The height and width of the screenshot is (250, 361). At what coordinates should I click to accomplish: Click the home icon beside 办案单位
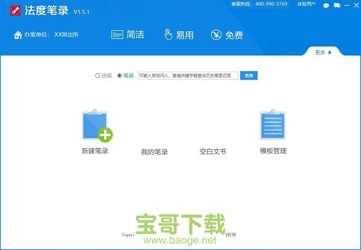17,35
